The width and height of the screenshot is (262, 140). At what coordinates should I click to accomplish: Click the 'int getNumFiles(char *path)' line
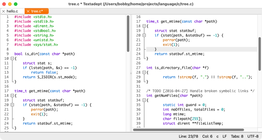click(174, 96)
